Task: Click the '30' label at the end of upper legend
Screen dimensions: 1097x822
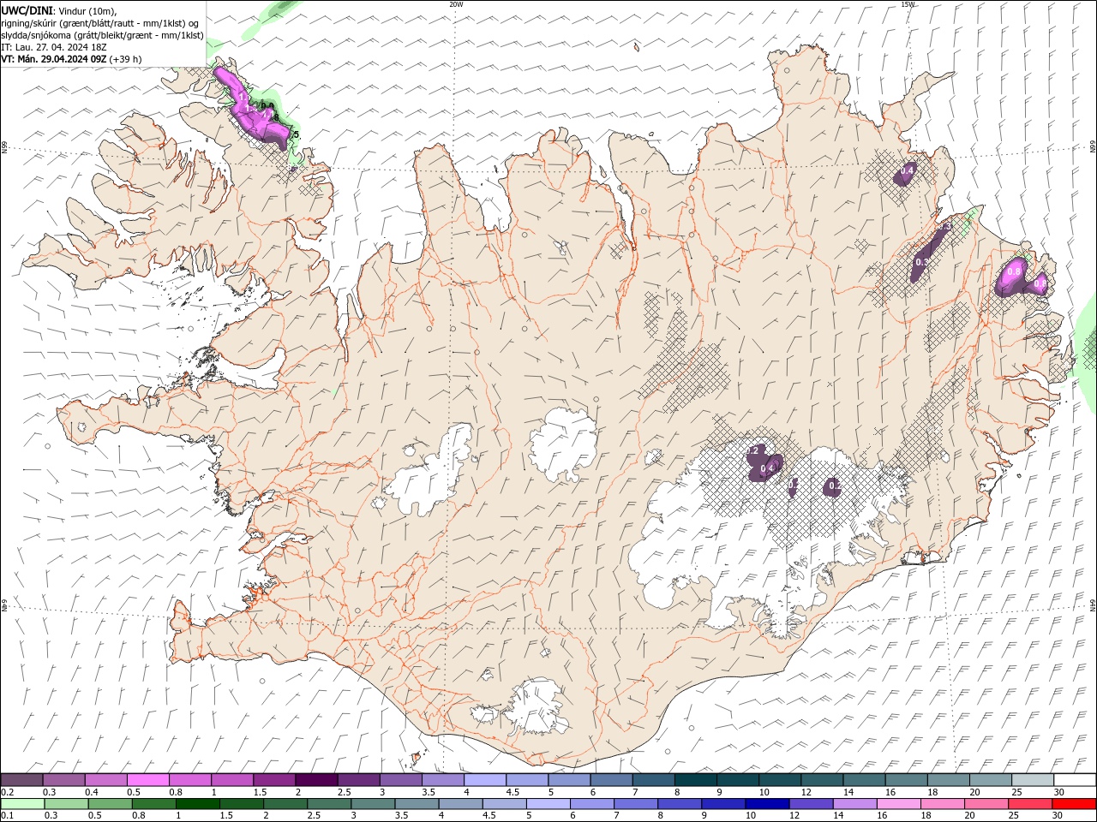Action: (1059, 792)
